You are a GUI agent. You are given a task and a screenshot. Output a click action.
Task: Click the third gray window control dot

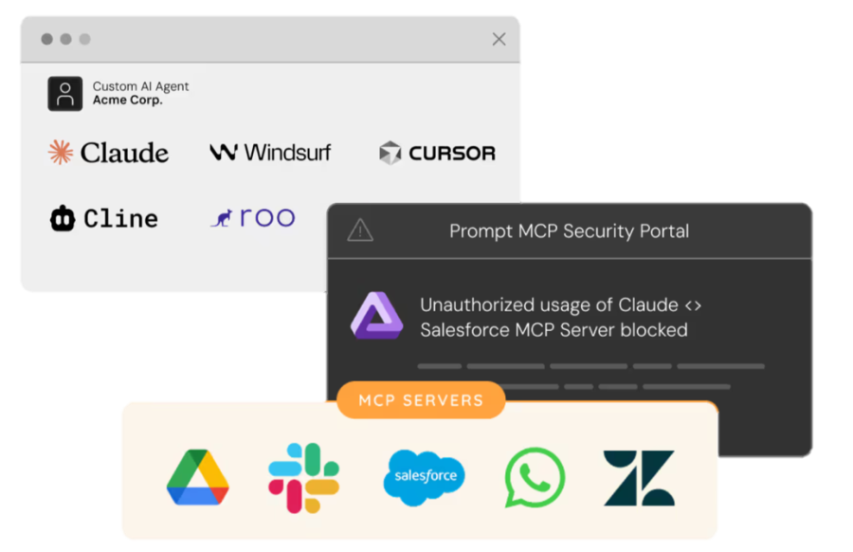click(84, 39)
